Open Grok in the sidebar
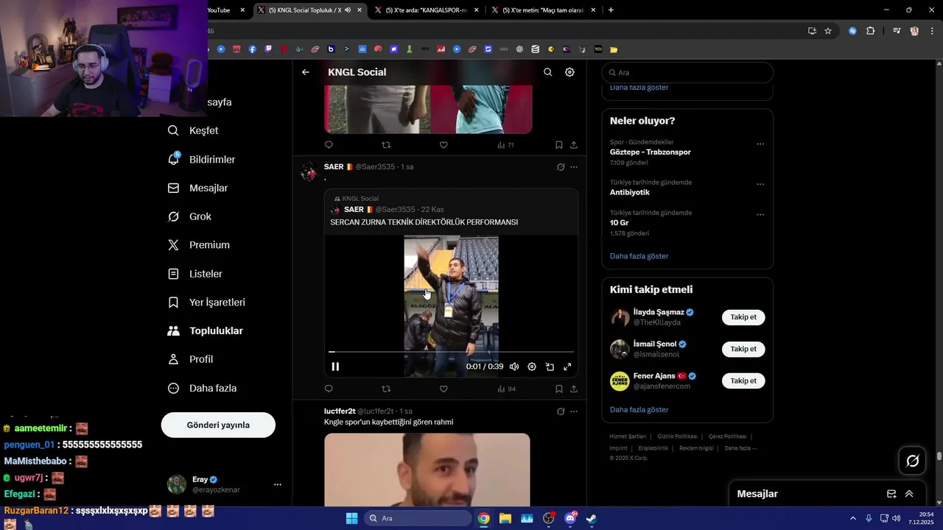The height and width of the screenshot is (530, 943). 190,216
